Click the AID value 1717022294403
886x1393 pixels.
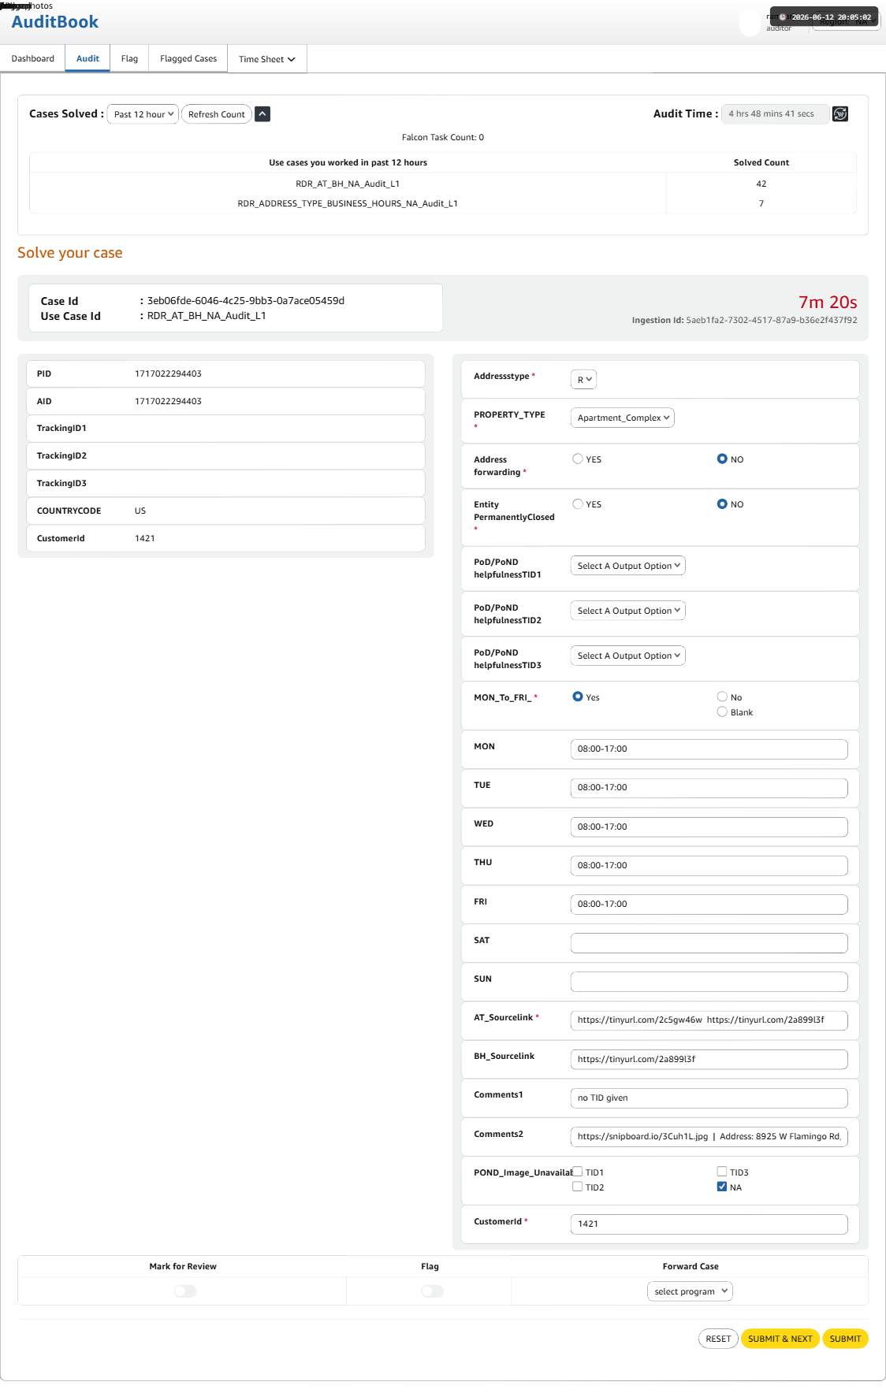168,402
